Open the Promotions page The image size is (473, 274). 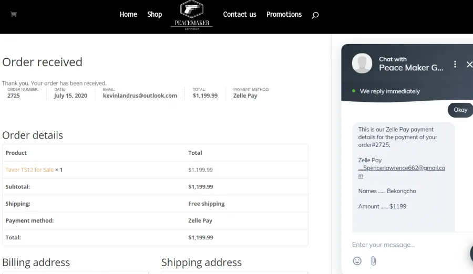284,15
